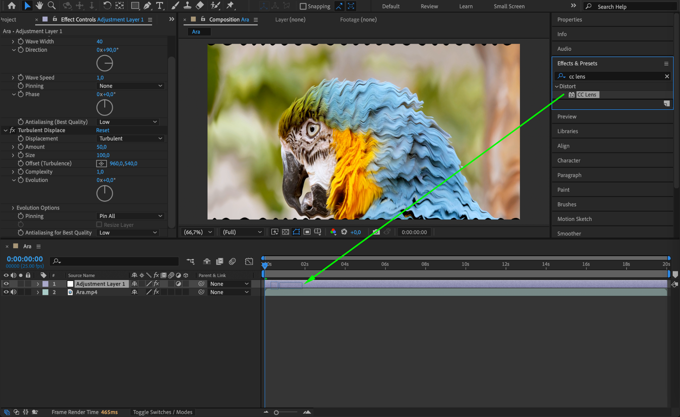This screenshot has width=680, height=417.
Task: Reset the Turbulent Displace effect
Action: pos(103,130)
